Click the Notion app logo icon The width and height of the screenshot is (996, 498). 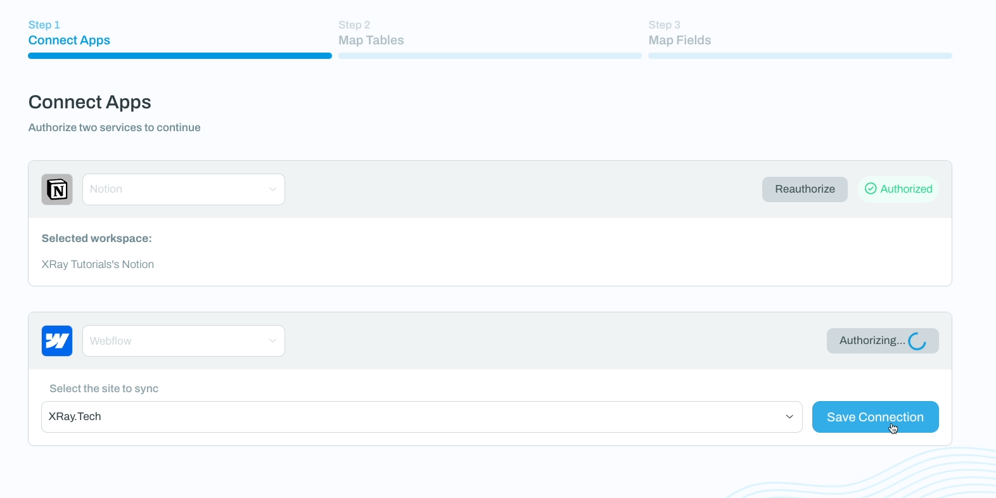coord(57,189)
